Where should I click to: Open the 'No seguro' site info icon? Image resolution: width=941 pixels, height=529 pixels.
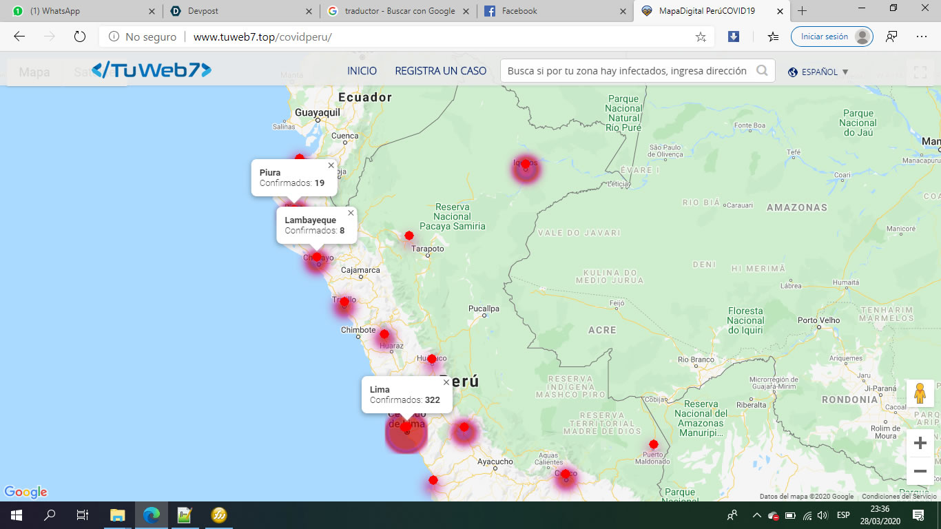[x=114, y=37]
